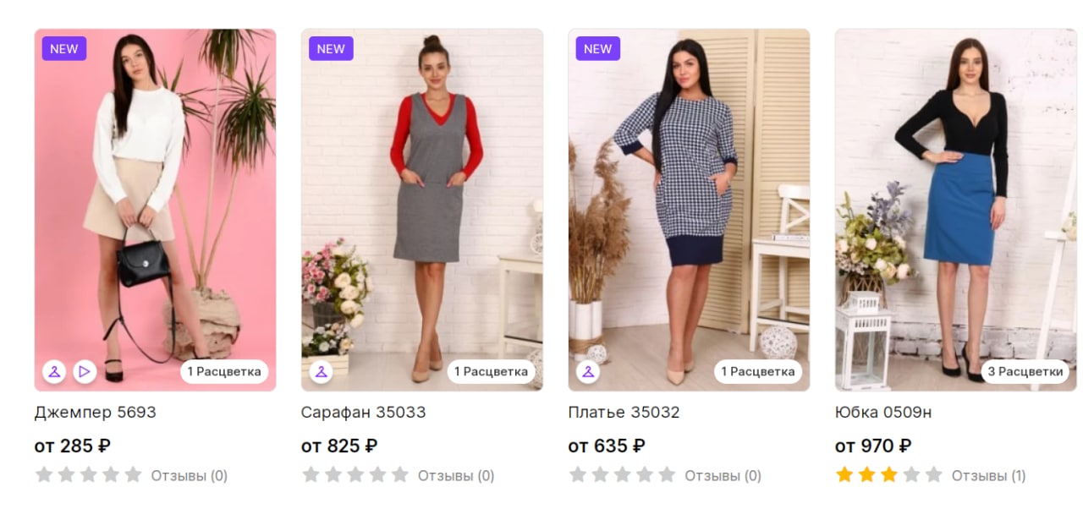Open the pink background Джемпер photo

coord(155,210)
